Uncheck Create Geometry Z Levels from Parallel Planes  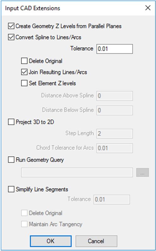pos(11,26)
